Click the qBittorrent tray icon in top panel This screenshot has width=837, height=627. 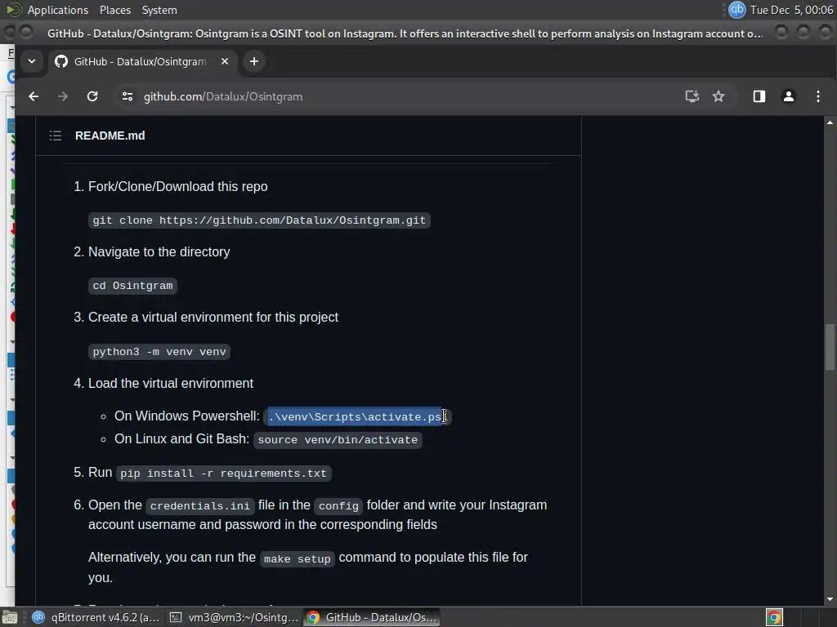pyautogui.click(x=736, y=10)
